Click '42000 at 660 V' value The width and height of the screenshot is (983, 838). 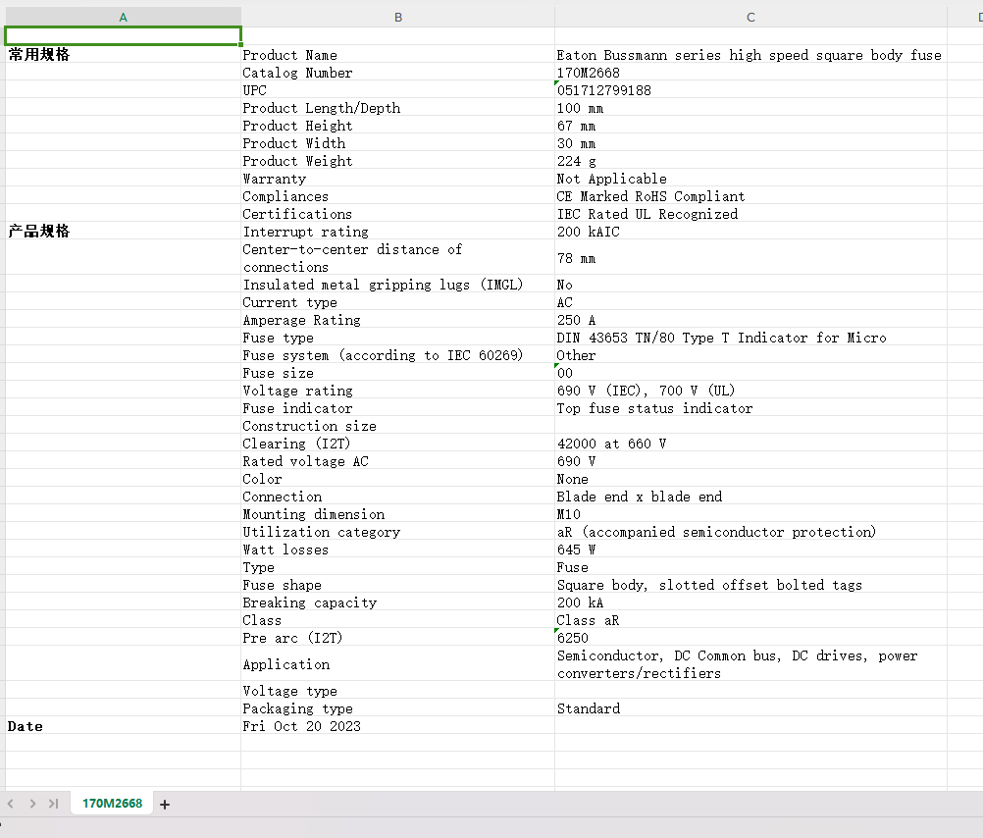(750, 444)
